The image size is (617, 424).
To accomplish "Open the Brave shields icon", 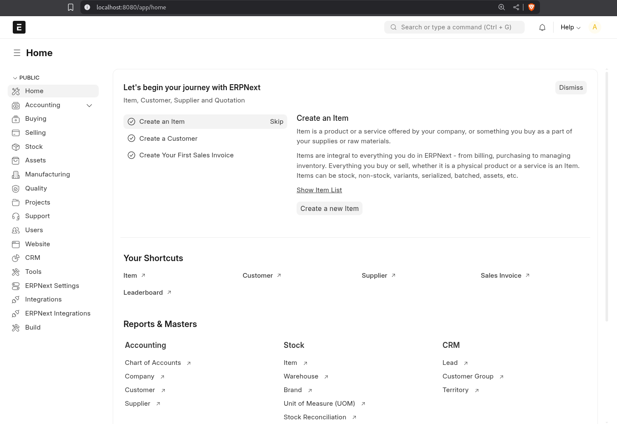I will tap(531, 7).
